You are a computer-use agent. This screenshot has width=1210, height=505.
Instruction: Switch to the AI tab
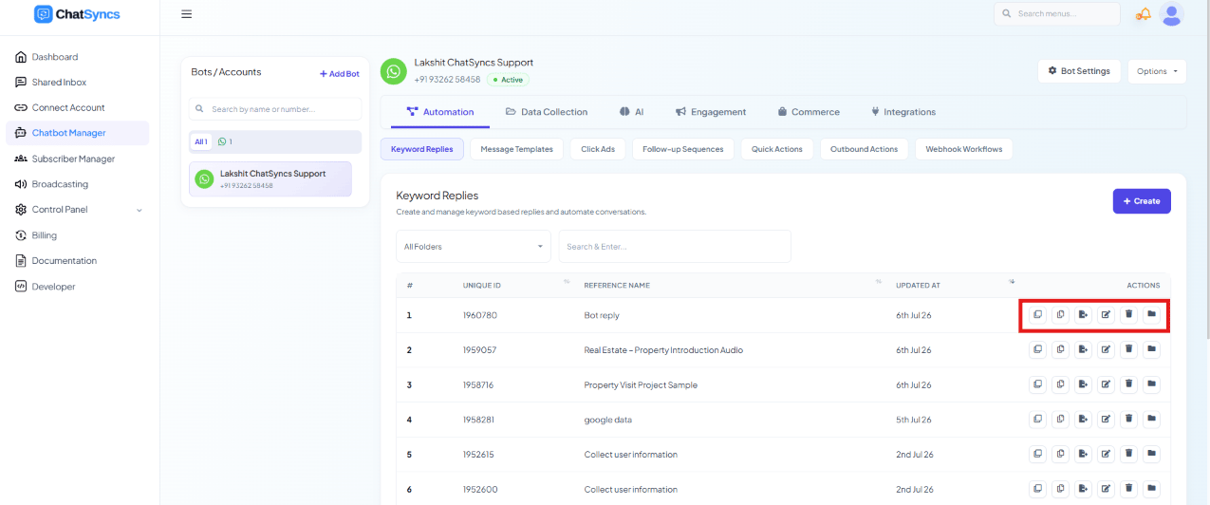coord(632,112)
